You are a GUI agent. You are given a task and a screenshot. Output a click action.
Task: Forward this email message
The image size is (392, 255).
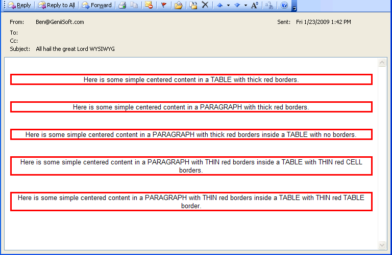[x=96, y=6]
